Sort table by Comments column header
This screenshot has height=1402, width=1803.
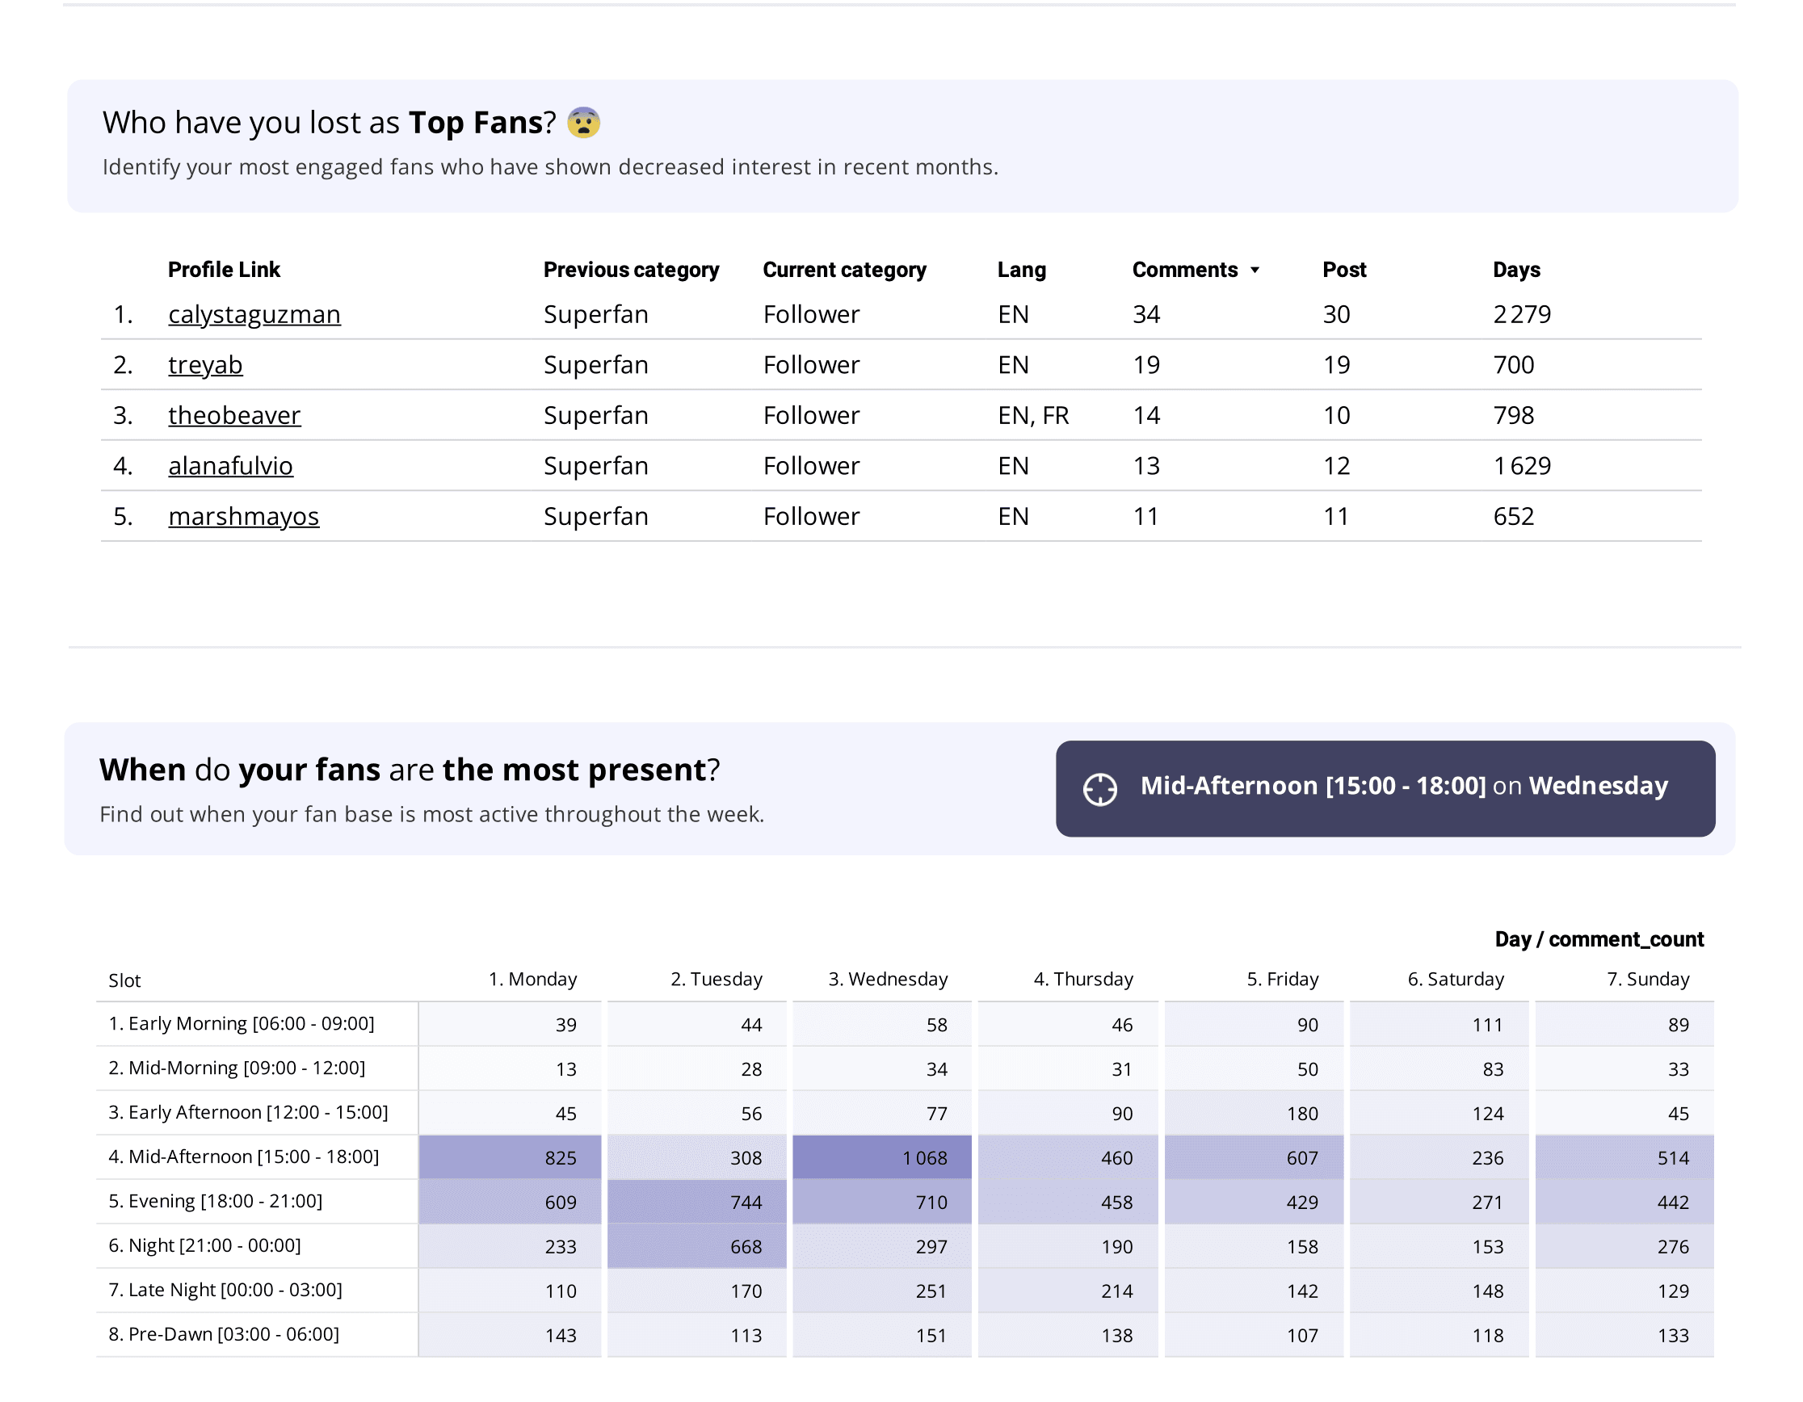tap(1185, 270)
